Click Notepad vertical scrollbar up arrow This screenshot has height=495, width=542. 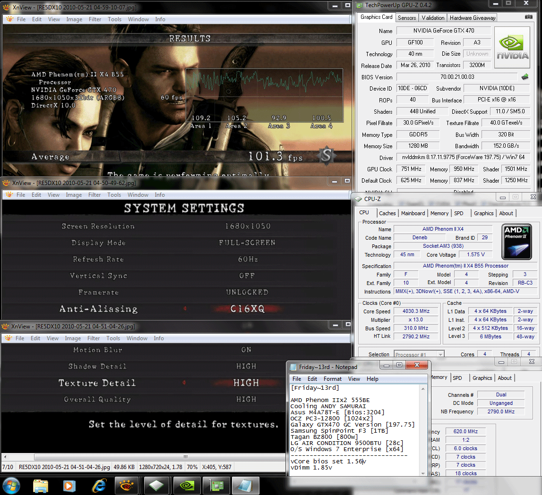(423, 389)
